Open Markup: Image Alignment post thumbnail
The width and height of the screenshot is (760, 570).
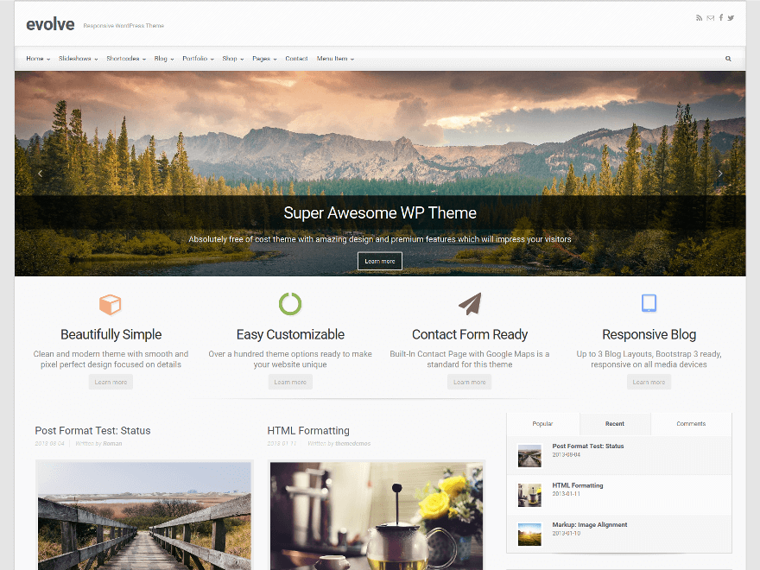pyautogui.click(x=529, y=534)
